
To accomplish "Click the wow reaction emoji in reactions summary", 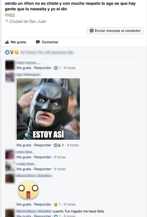I will point(12,52).
